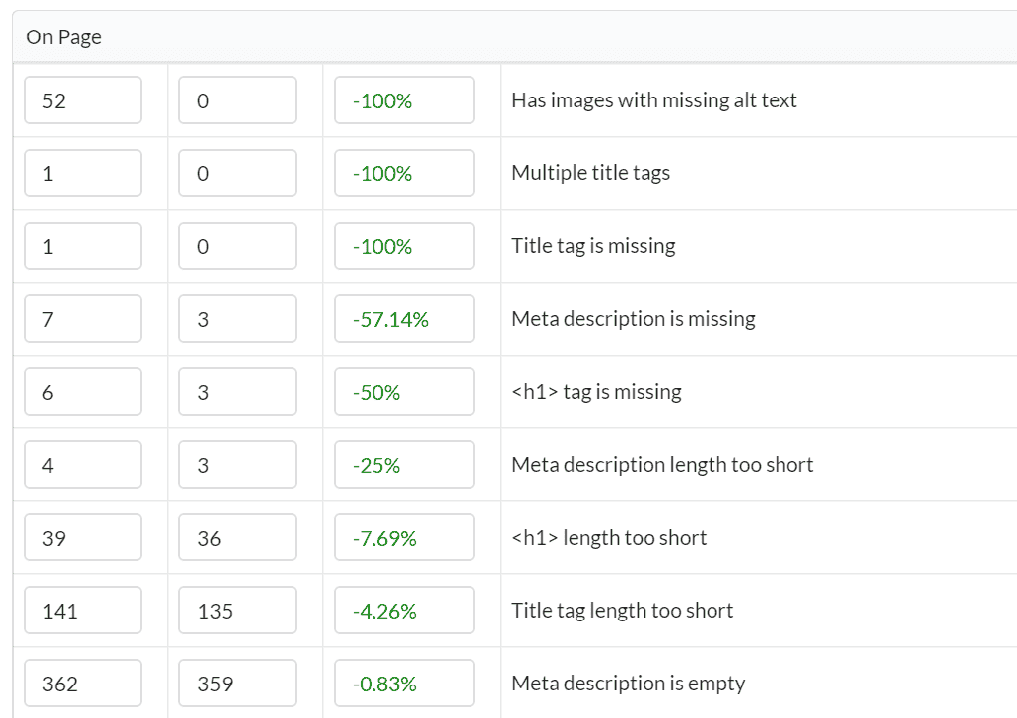The height and width of the screenshot is (718, 1017).
Task: Click the 3 box for Meta description length too short
Action: pyautogui.click(x=236, y=464)
